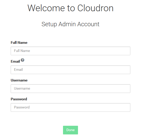Click the bold Email label text
The image size is (141, 139).
point(15,61)
